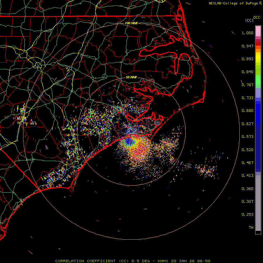Click the 0.413 legend value
This screenshot has height=263, width=263.
(248, 176)
